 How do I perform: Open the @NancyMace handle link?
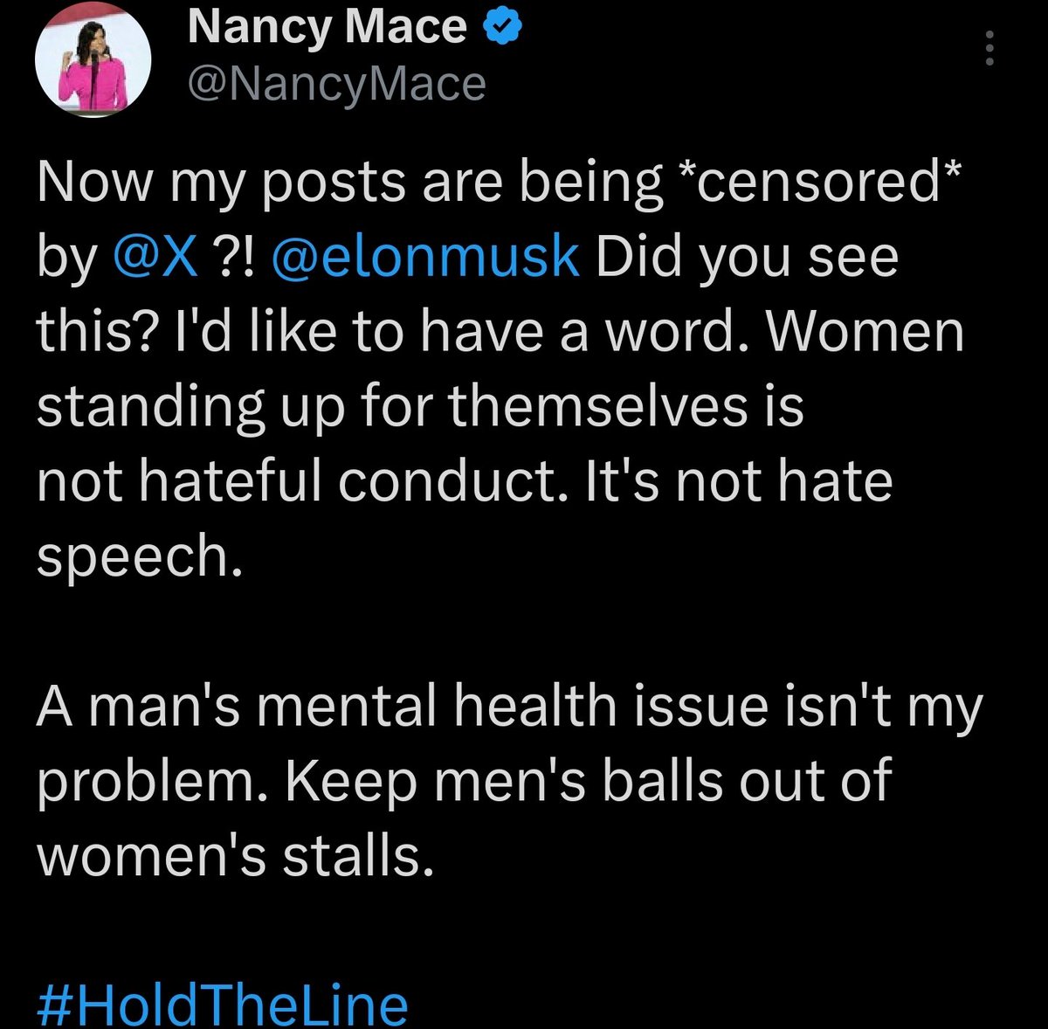pos(336,84)
